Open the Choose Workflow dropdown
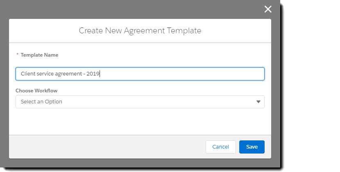Image resolution: width=340 pixels, height=172 pixels. (140, 102)
